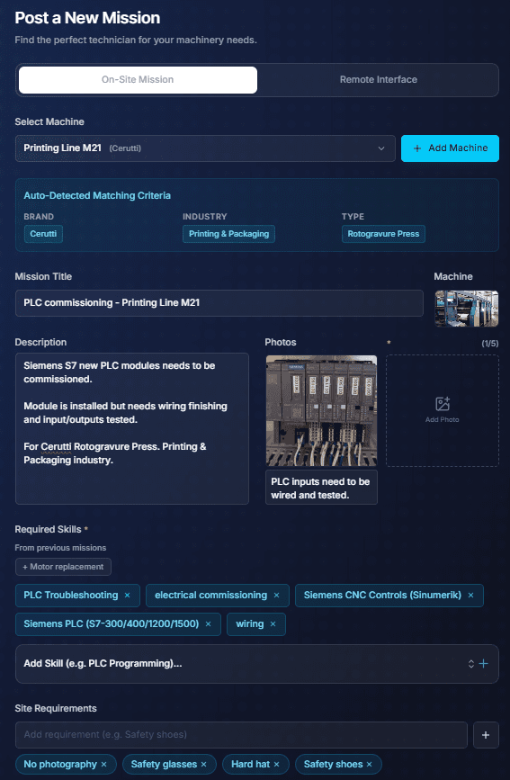Edit the photo caption about PLC inputs
Screen dimensions: 510x780
coord(321,488)
